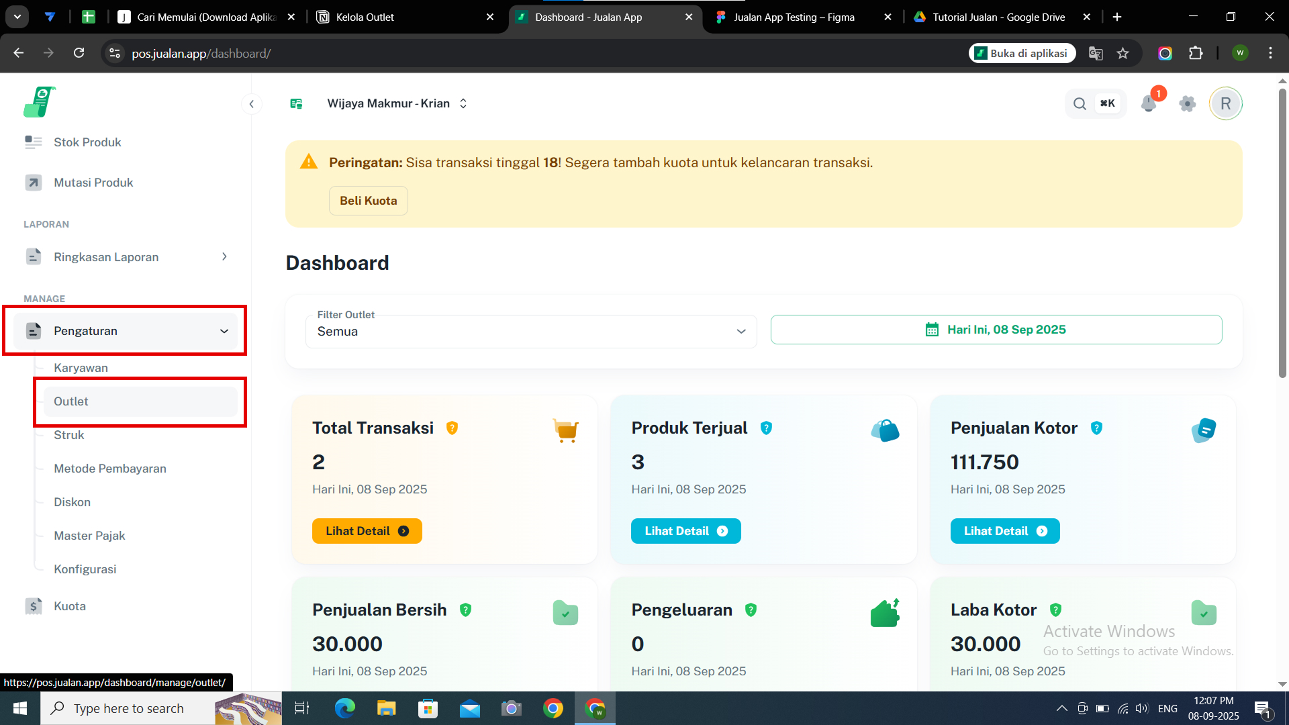Image resolution: width=1289 pixels, height=725 pixels.
Task: Collapse the sidebar with chevron button
Action: tap(251, 104)
